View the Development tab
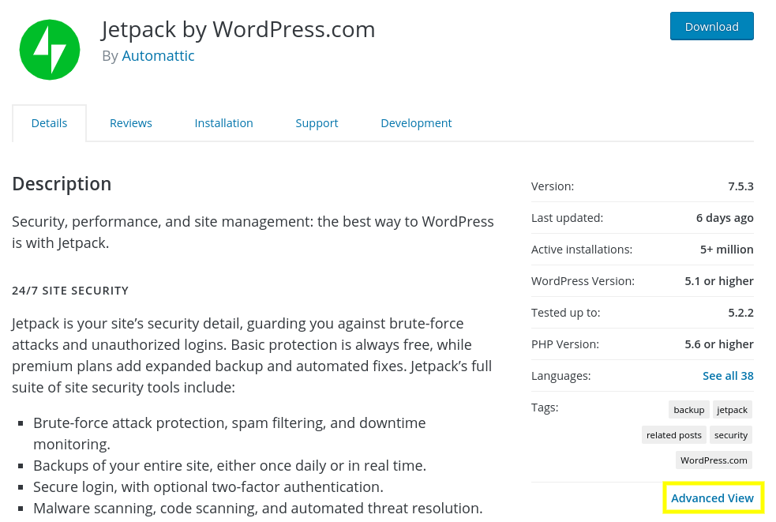This screenshot has height=522, width=776. click(416, 123)
